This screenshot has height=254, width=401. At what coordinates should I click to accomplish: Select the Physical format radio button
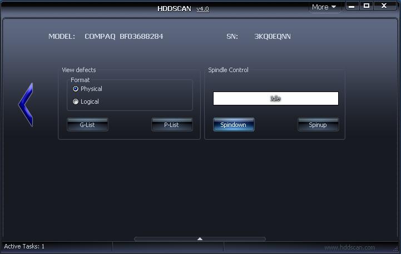[76, 89]
